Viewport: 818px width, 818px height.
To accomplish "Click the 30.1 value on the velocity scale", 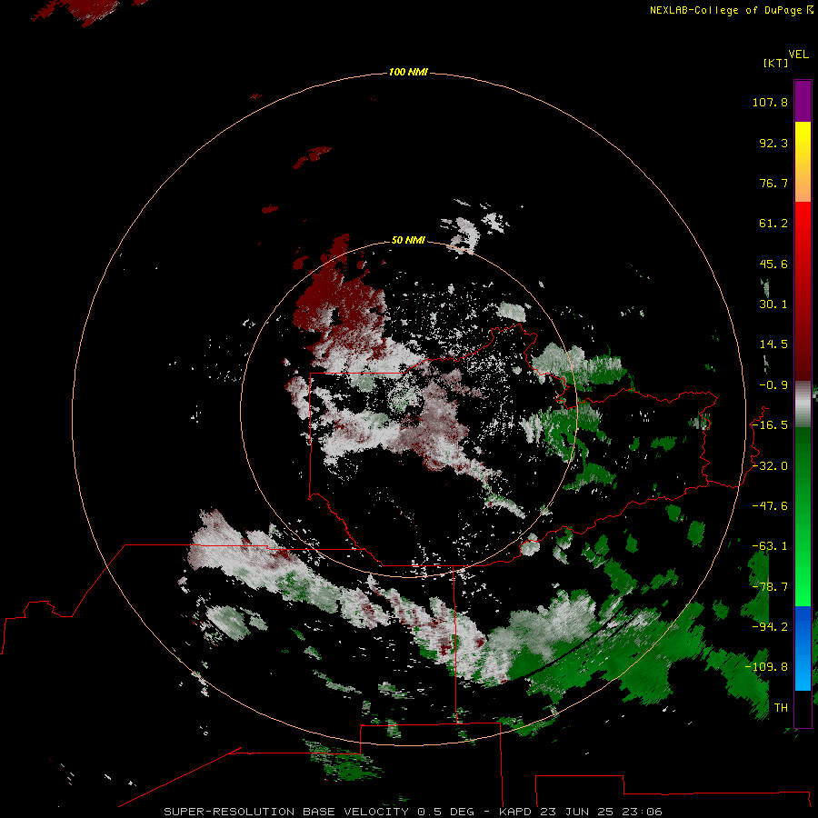I will pyautogui.click(x=773, y=304).
